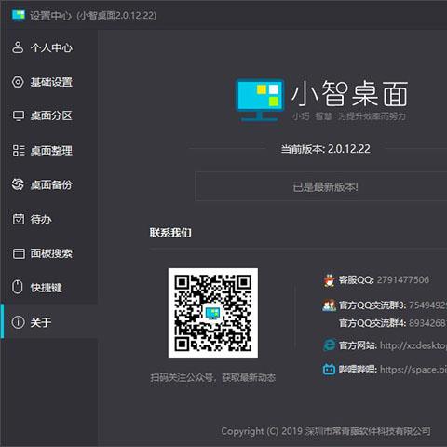The image size is (447, 447).
Task: Select the 桌面备份 section
Action: click(x=49, y=184)
